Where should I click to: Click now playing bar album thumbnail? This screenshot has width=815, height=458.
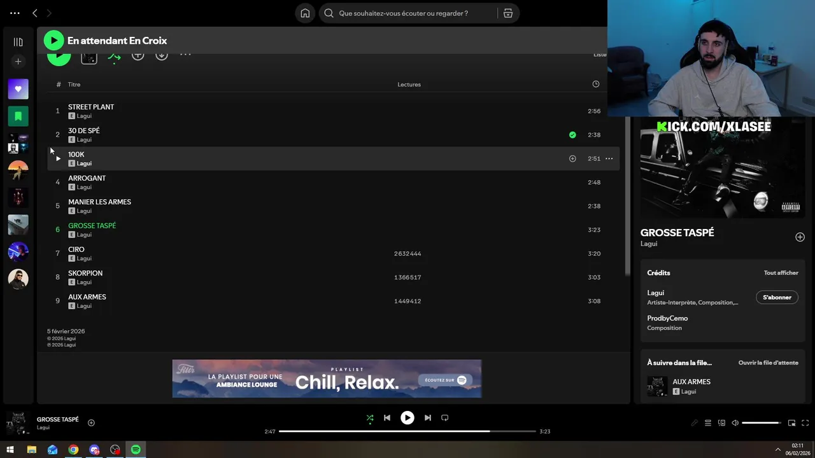point(17,423)
